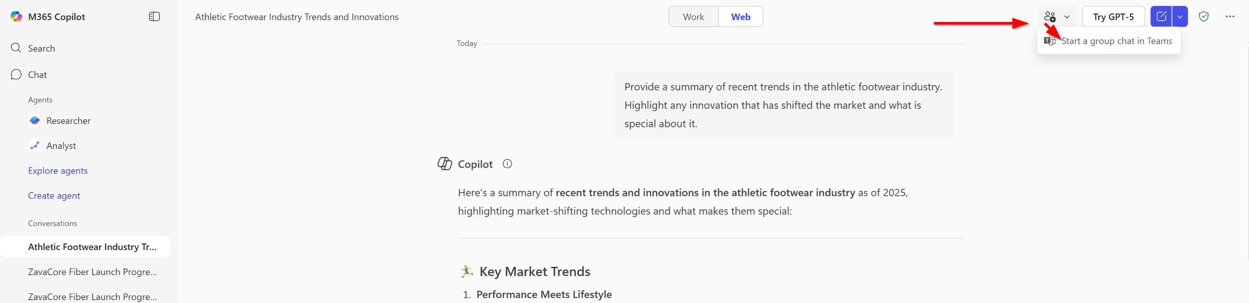
Task: Open the Researcher agent
Action: click(x=68, y=121)
